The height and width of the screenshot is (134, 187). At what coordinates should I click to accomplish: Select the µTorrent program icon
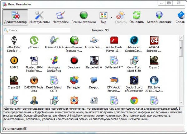[34, 40]
